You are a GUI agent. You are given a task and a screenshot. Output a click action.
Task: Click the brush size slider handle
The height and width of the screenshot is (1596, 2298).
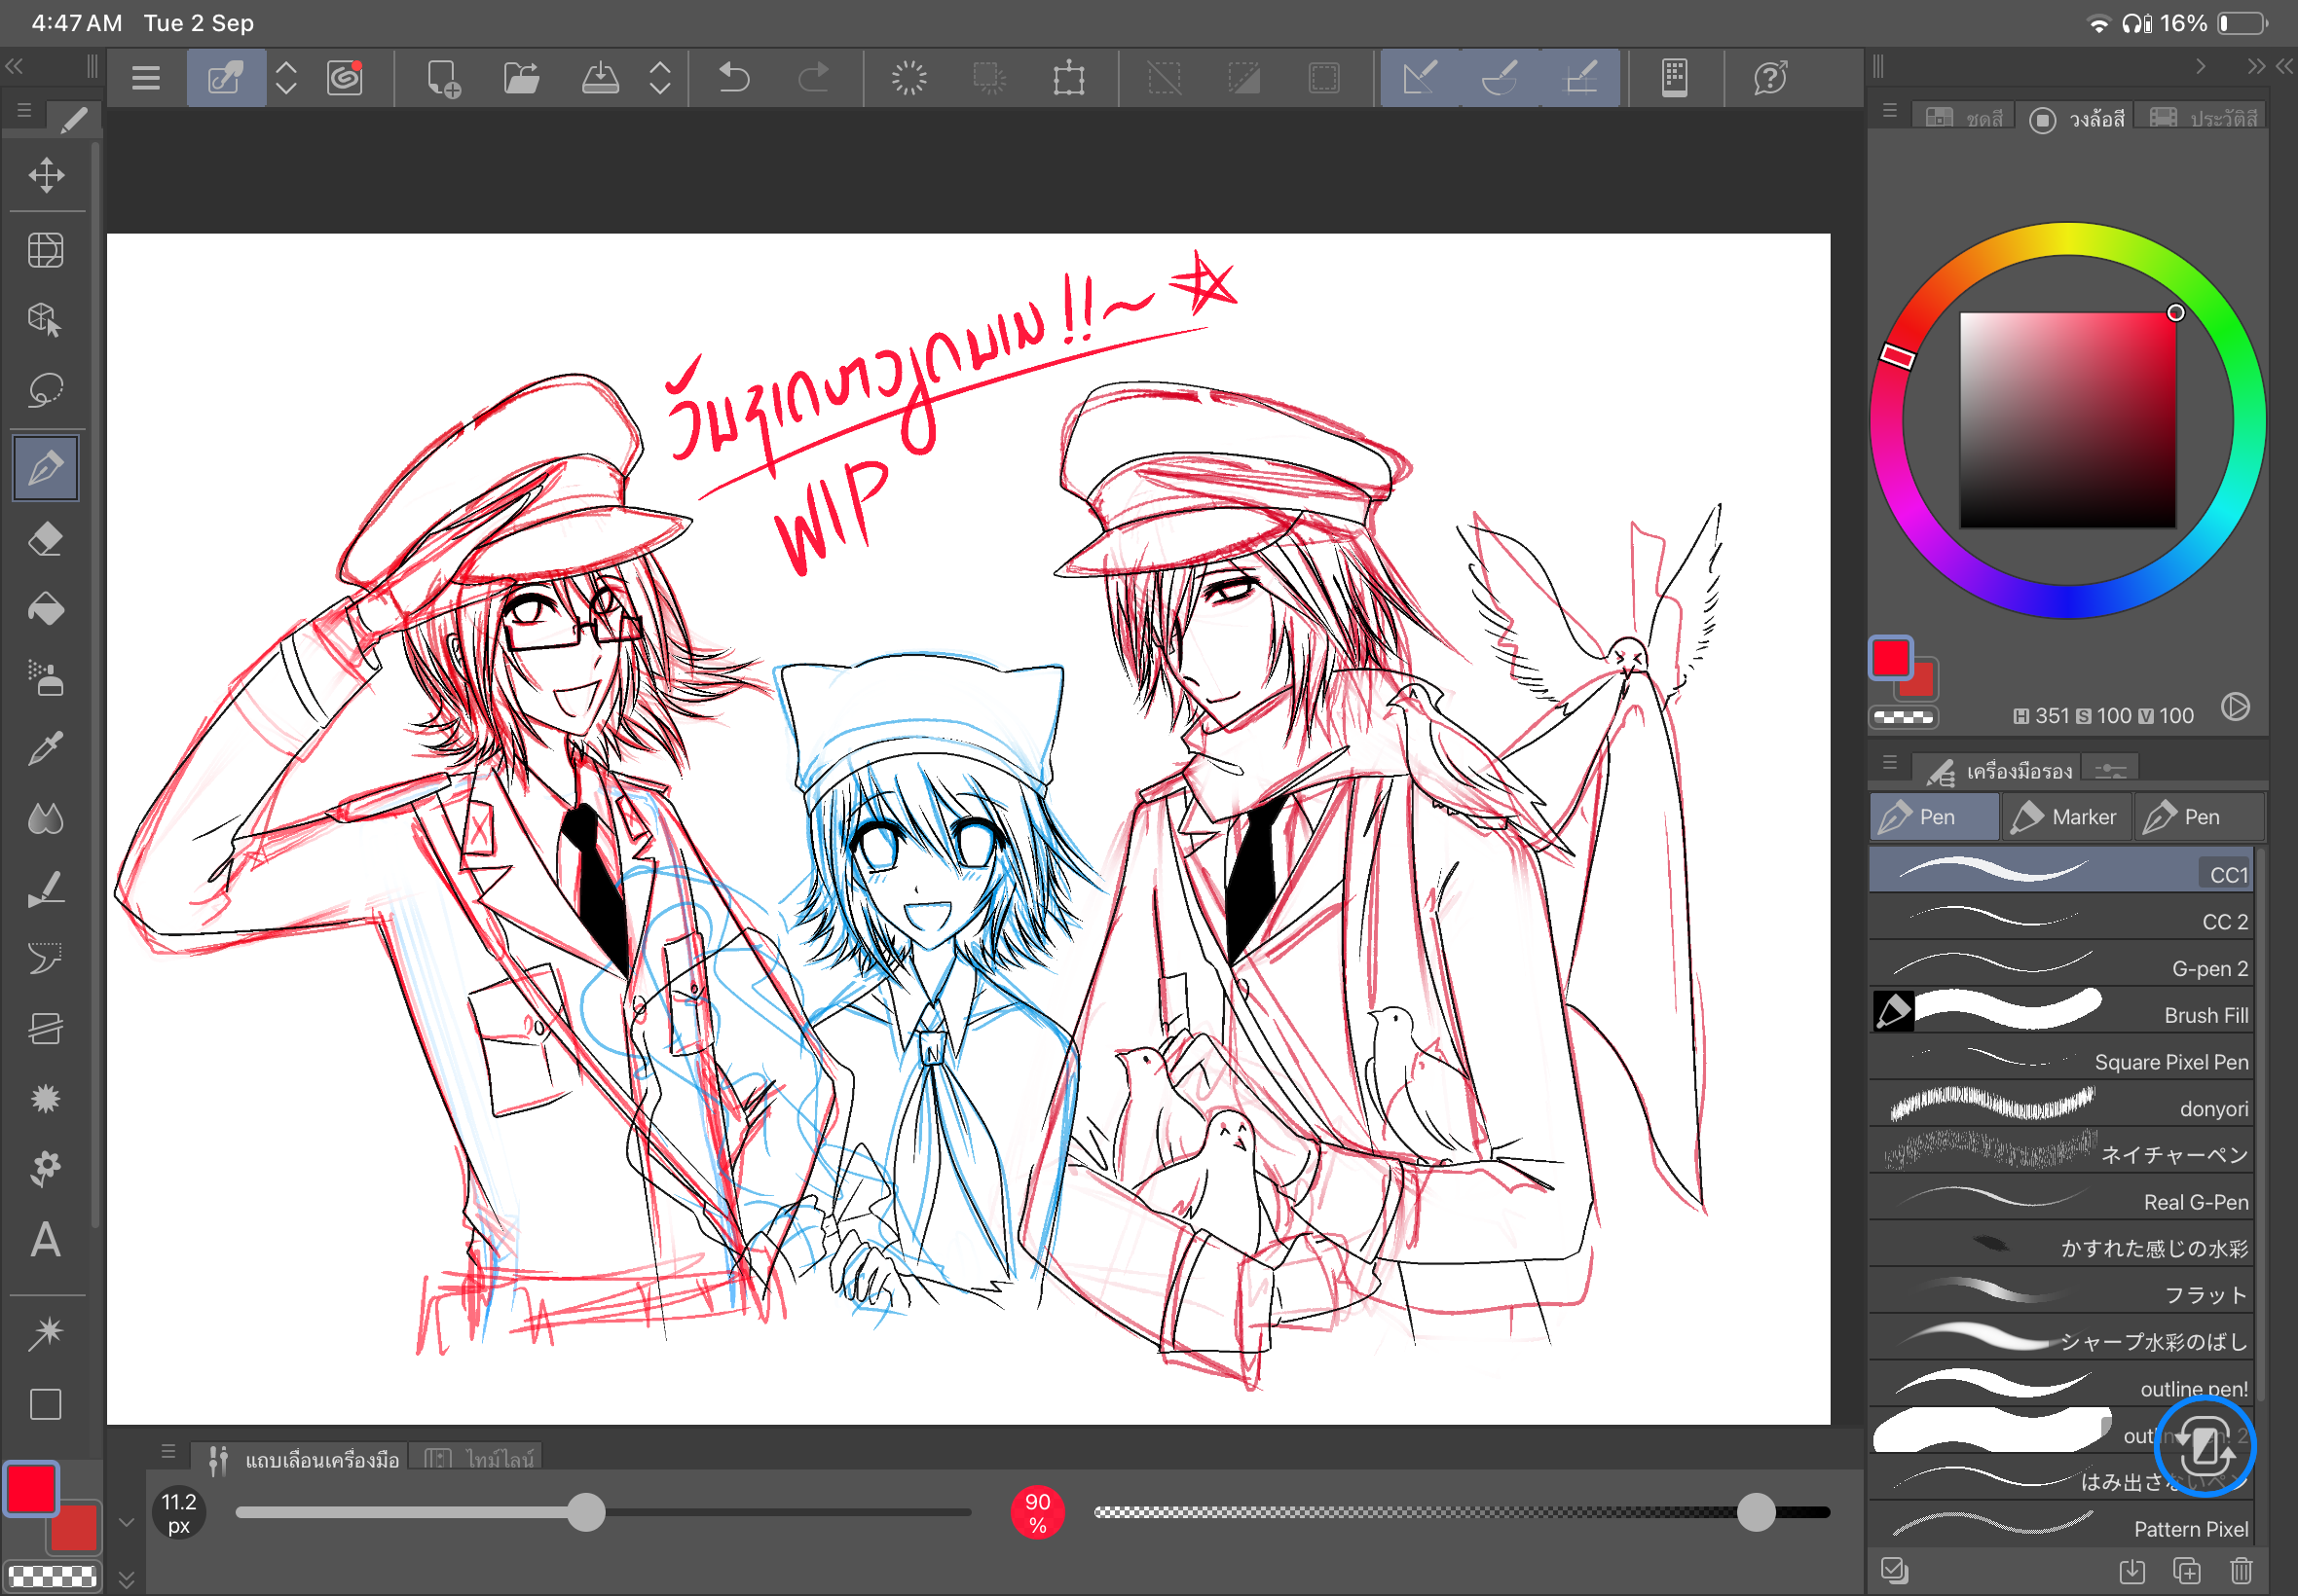click(x=586, y=1512)
